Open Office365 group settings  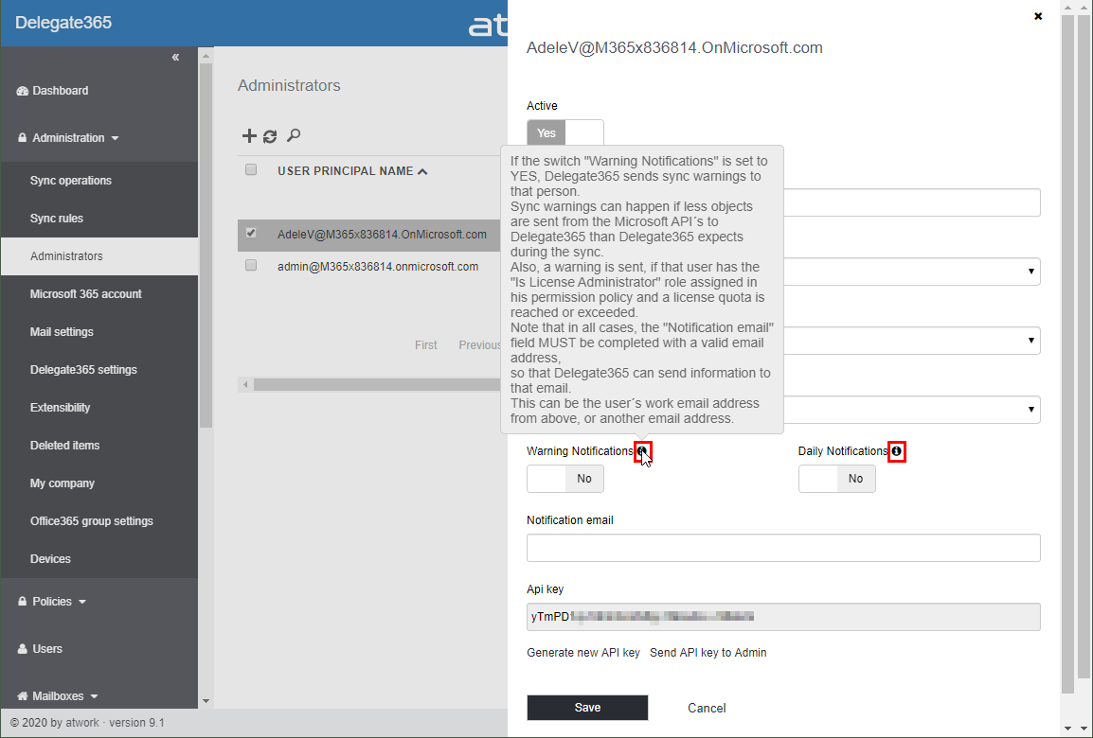coord(99,521)
